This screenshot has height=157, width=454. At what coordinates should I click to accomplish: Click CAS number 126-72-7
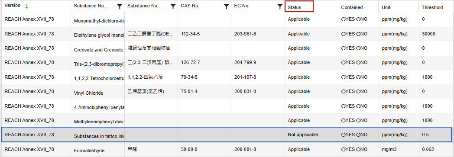coord(190,62)
